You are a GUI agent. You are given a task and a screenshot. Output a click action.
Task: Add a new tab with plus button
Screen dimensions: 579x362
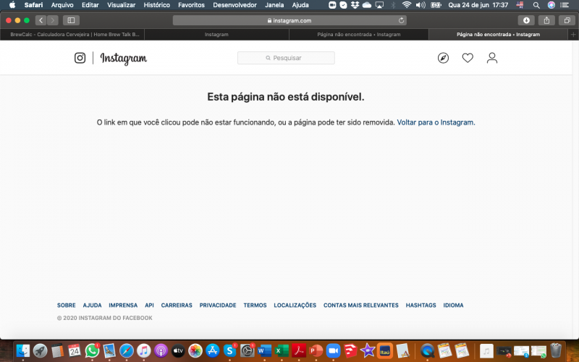[573, 34]
